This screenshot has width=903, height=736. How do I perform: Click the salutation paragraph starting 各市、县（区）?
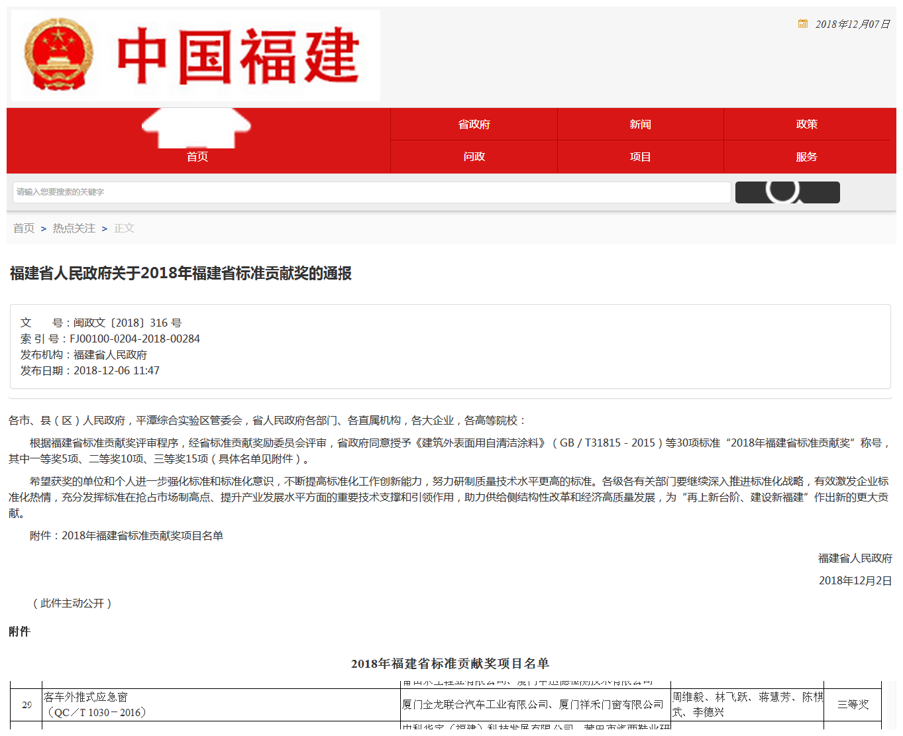click(x=267, y=420)
